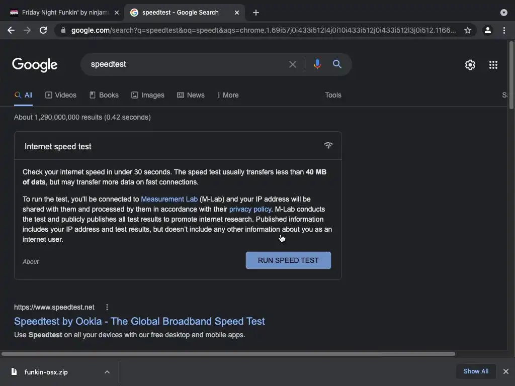Click the Google logo

[35, 65]
